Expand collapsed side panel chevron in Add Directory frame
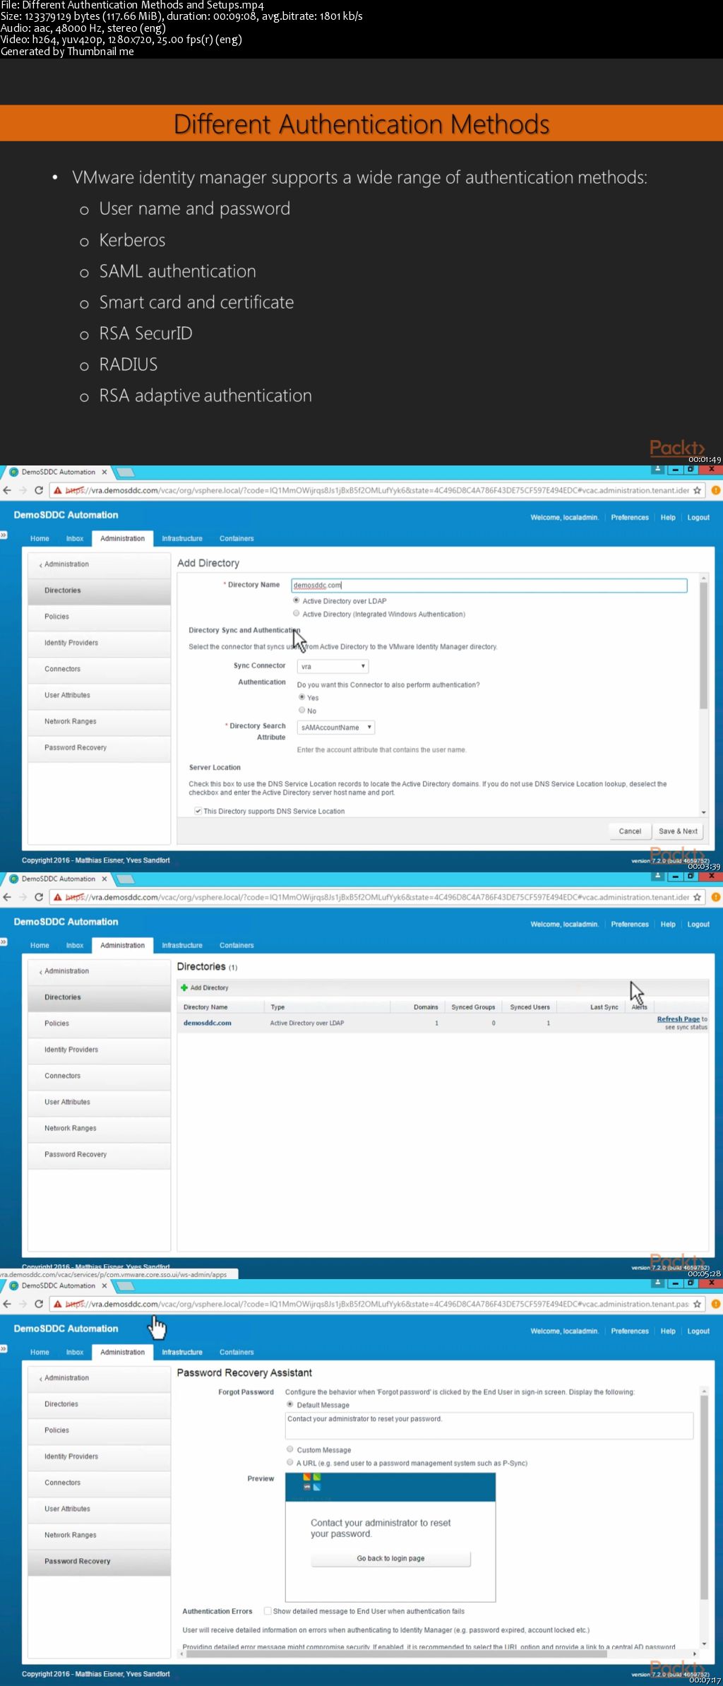 [4, 535]
